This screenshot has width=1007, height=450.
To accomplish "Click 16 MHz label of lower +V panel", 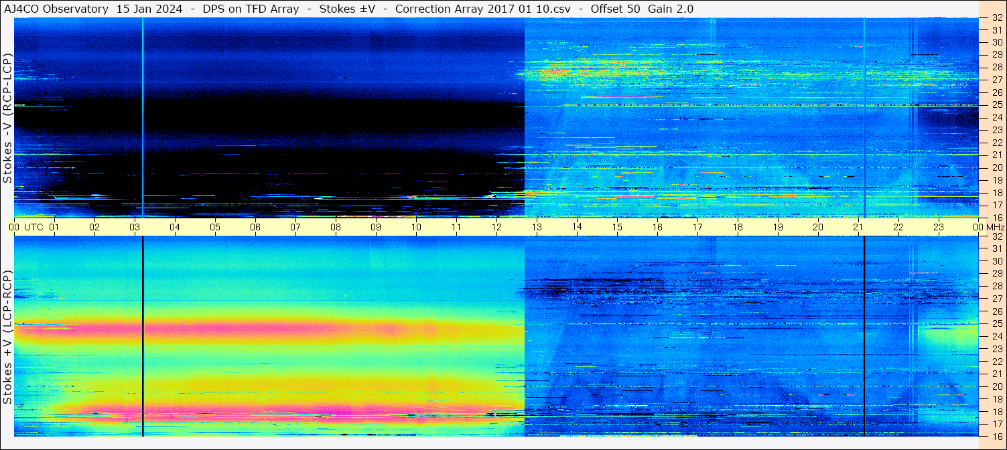I will (x=996, y=436).
